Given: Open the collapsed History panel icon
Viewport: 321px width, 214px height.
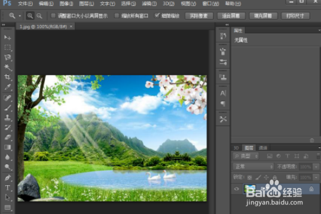Looking at the screenshot, I should (223, 36).
